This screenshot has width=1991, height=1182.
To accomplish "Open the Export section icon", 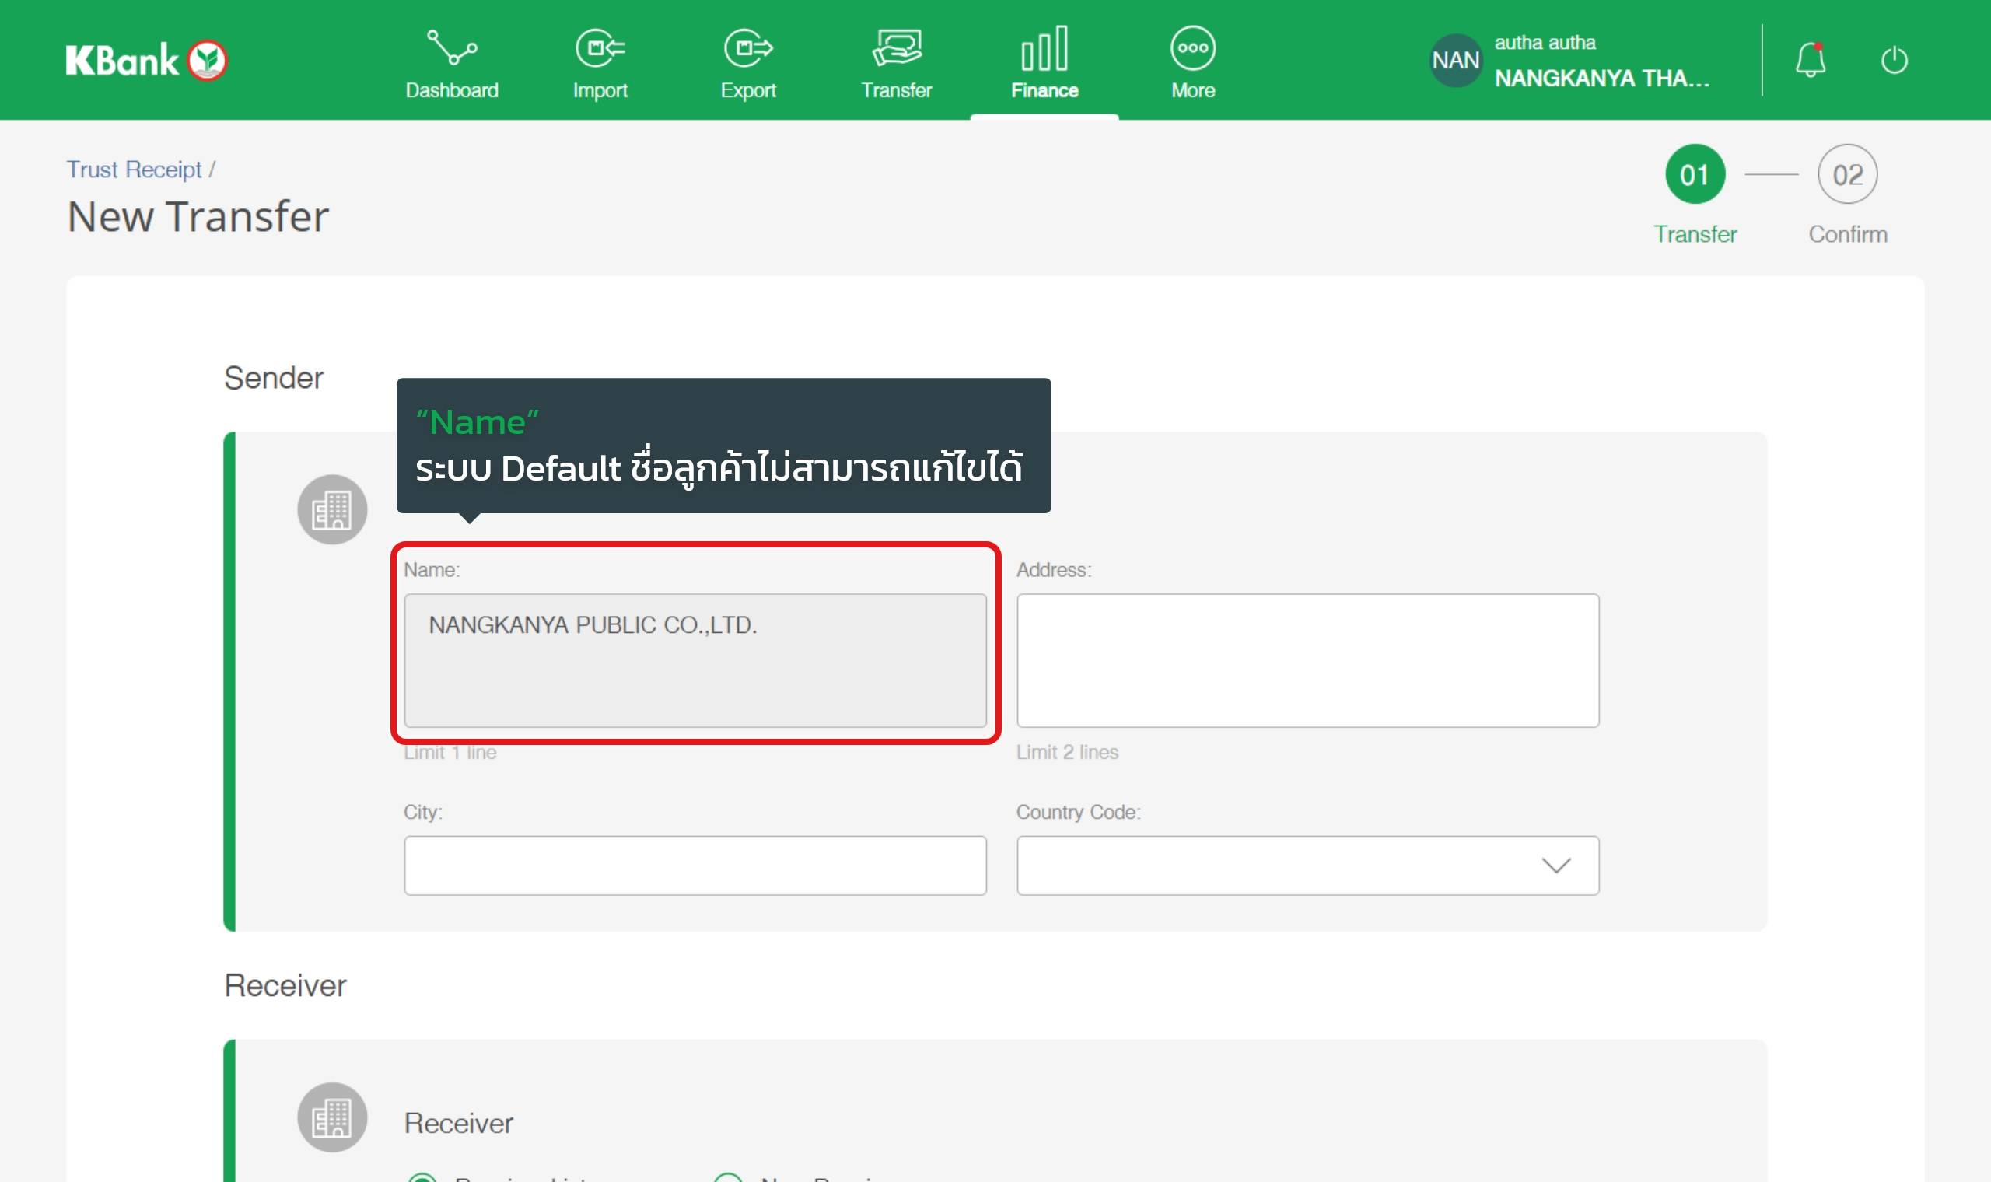I will tap(748, 47).
